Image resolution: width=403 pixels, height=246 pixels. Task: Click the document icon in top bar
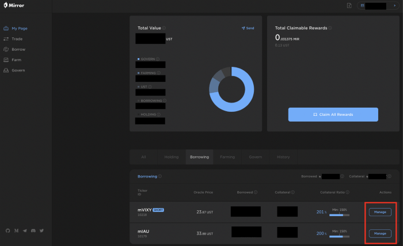point(349,6)
